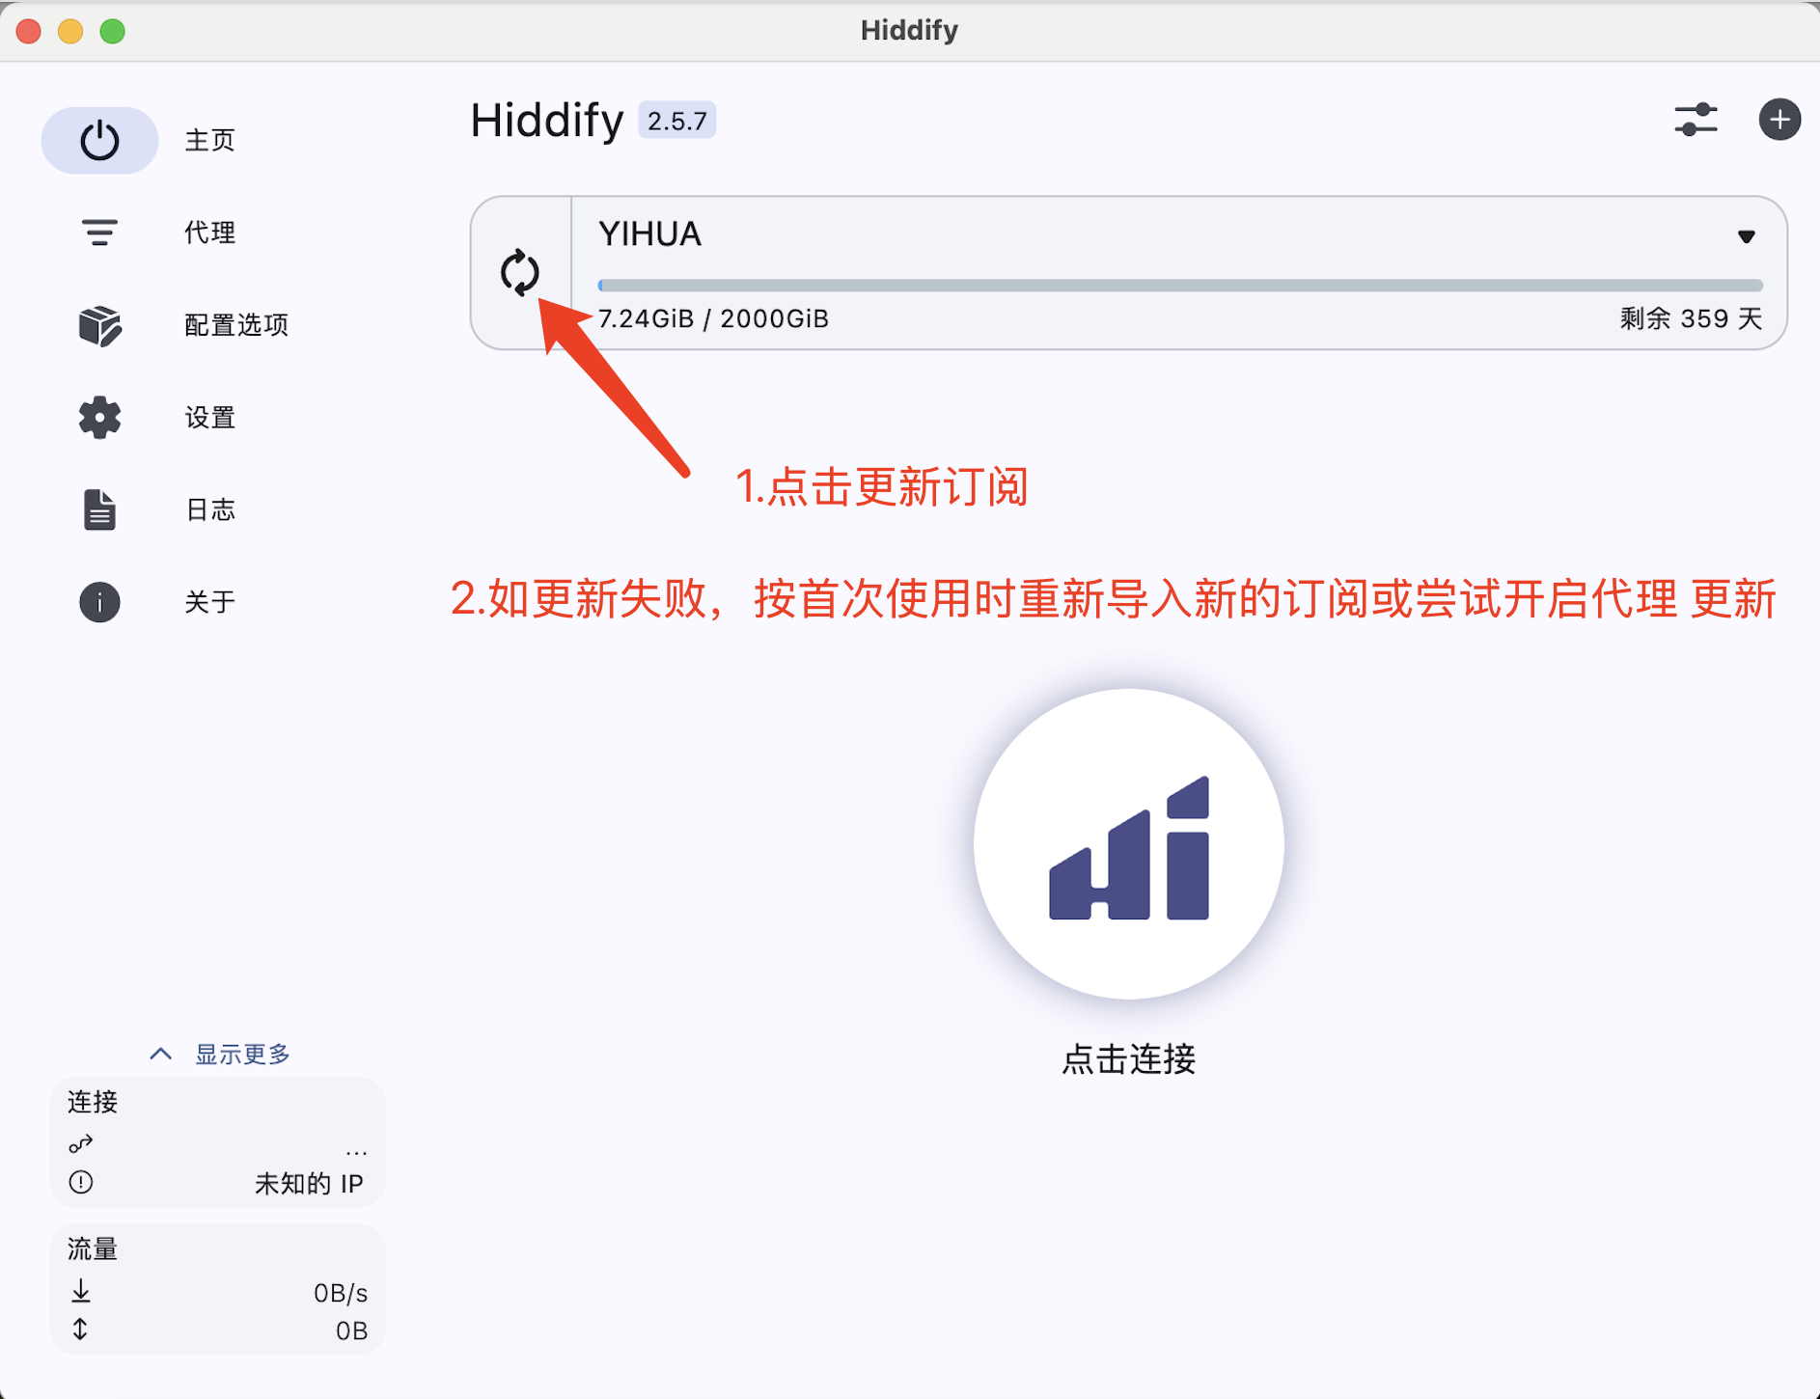The image size is (1820, 1399).
Task: Click the 0B/s download speed value
Action: click(x=341, y=1293)
